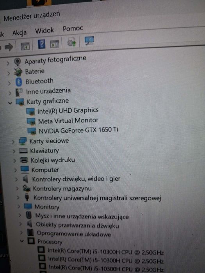Click the speaker icon beside Kontrolery dźwięku, wideo i gier
The width and height of the screenshot is (205, 273).
[x=25, y=179]
